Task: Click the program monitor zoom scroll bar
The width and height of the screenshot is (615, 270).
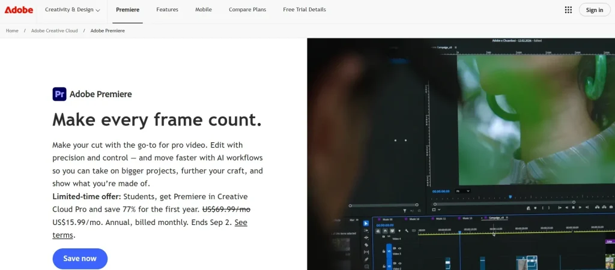Action: [504, 203]
